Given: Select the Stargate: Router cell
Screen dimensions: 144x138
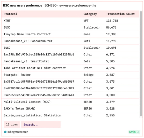Looking at the screenshot, I should point(17,75).
